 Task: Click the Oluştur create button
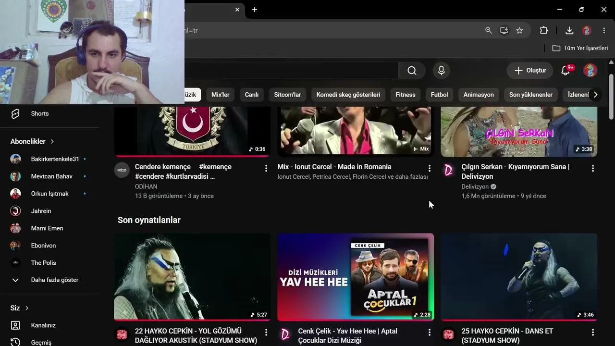[x=530, y=71]
